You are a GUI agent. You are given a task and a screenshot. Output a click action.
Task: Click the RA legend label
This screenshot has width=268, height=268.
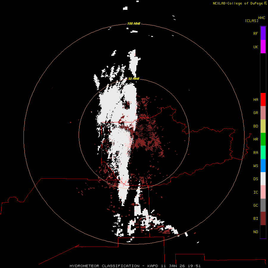coord(255,153)
